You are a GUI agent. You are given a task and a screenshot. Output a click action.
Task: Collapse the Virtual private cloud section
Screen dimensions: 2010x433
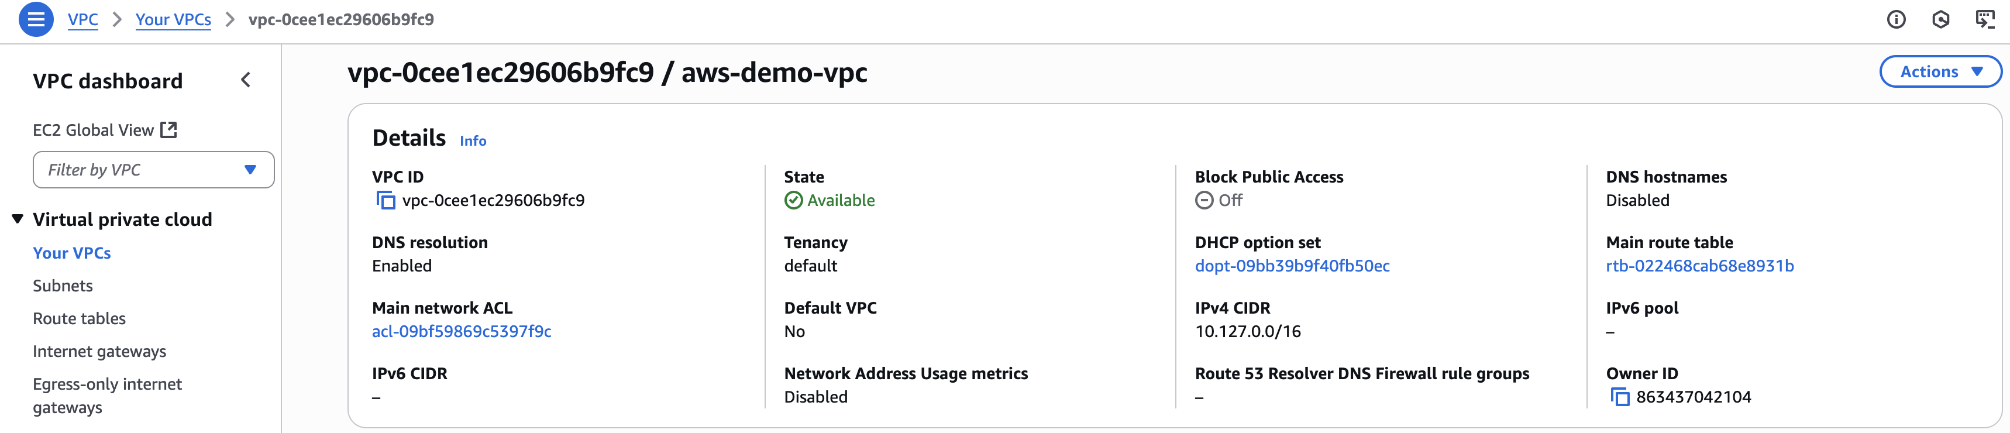point(18,219)
